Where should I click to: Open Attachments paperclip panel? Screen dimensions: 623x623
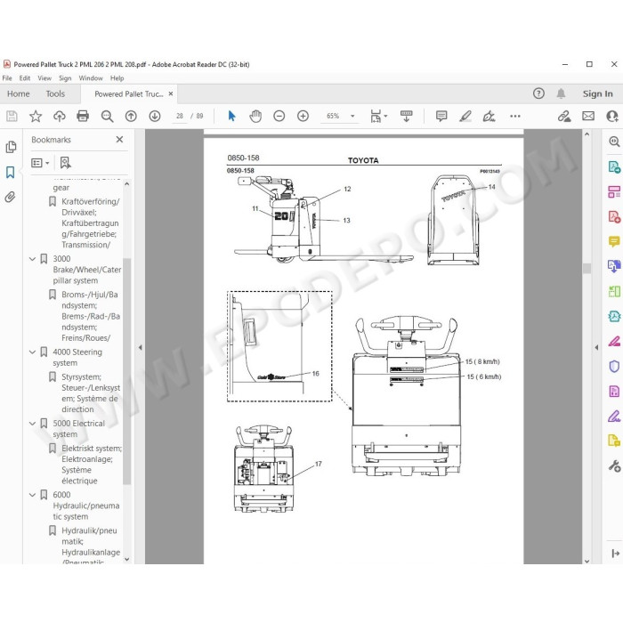pos(11,197)
